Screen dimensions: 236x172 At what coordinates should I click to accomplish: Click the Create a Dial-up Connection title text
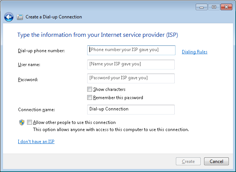54,17
